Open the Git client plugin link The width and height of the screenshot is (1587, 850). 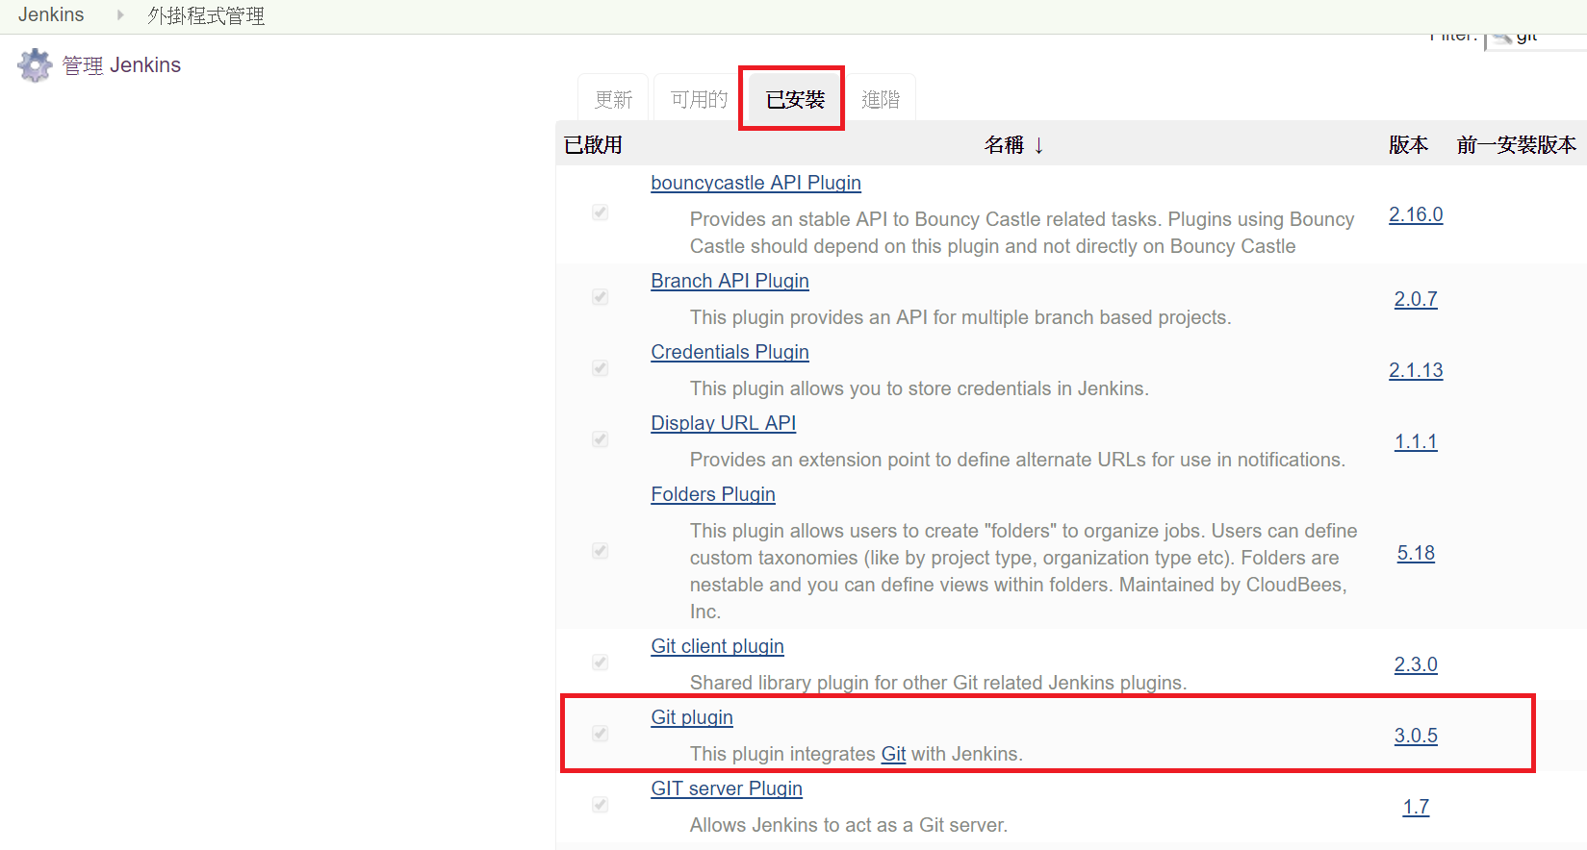(x=717, y=646)
